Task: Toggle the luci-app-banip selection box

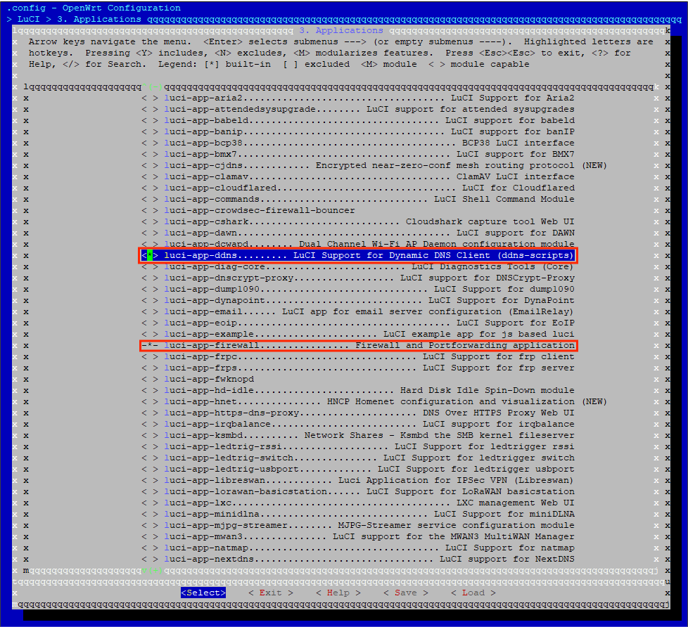Action: pyautogui.click(x=150, y=131)
